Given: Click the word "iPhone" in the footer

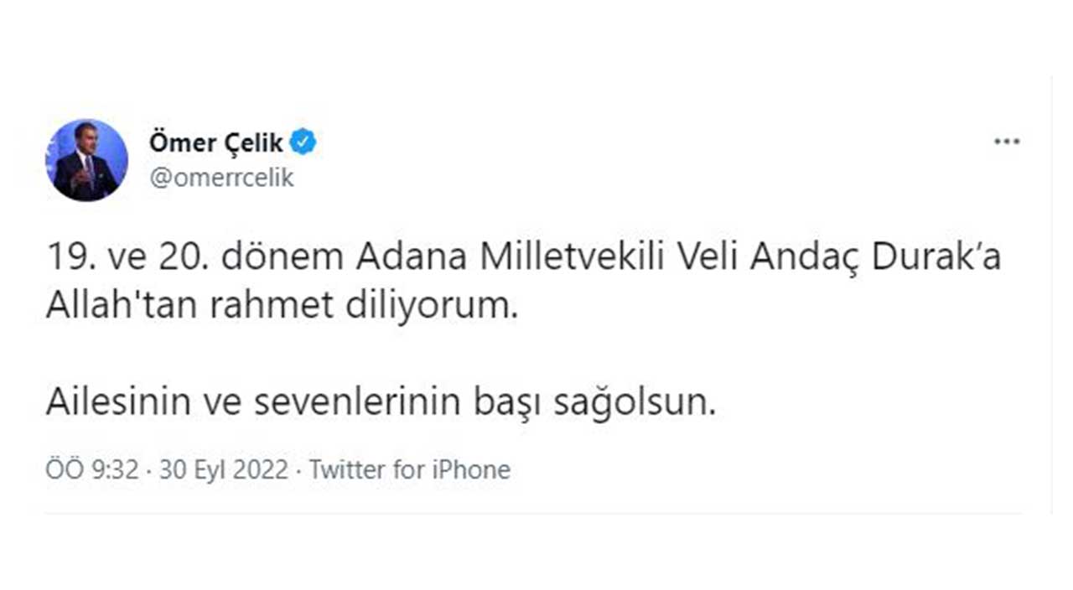Looking at the screenshot, I should [x=470, y=469].
